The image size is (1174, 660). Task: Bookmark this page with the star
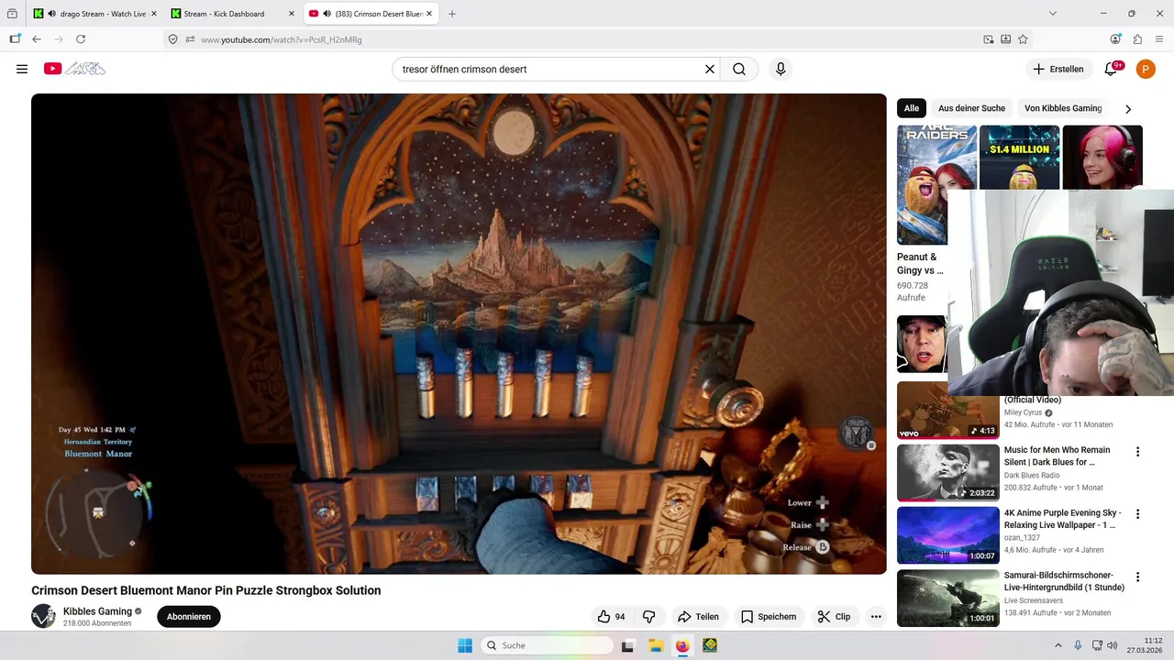pos(1023,39)
